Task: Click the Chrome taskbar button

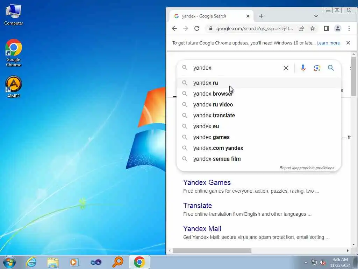Action: point(139,262)
